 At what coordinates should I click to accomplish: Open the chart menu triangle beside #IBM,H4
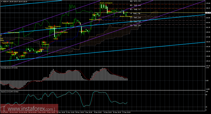pyautogui.click(x=2, y=2)
